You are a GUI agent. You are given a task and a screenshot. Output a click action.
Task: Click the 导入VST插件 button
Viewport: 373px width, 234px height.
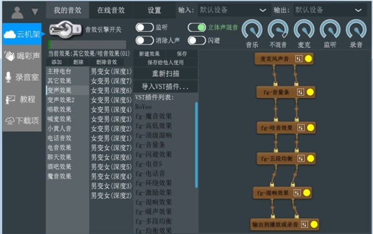click(166, 86)
